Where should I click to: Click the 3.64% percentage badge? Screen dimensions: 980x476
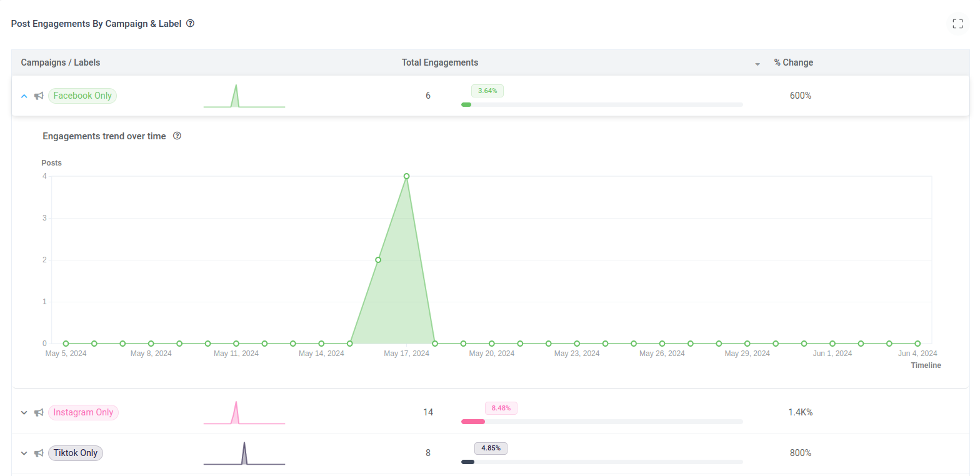(487, 91)
